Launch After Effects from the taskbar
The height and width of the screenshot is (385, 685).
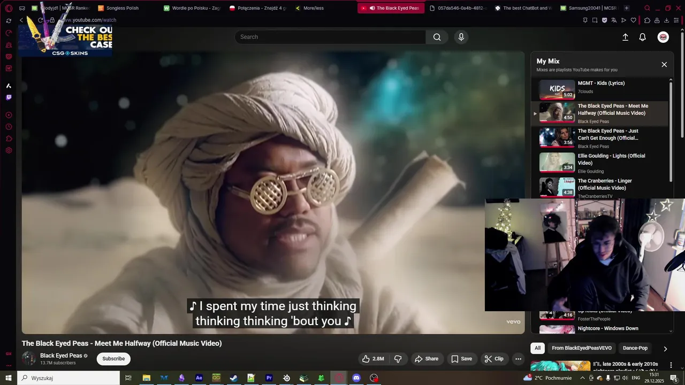(199, 378)
